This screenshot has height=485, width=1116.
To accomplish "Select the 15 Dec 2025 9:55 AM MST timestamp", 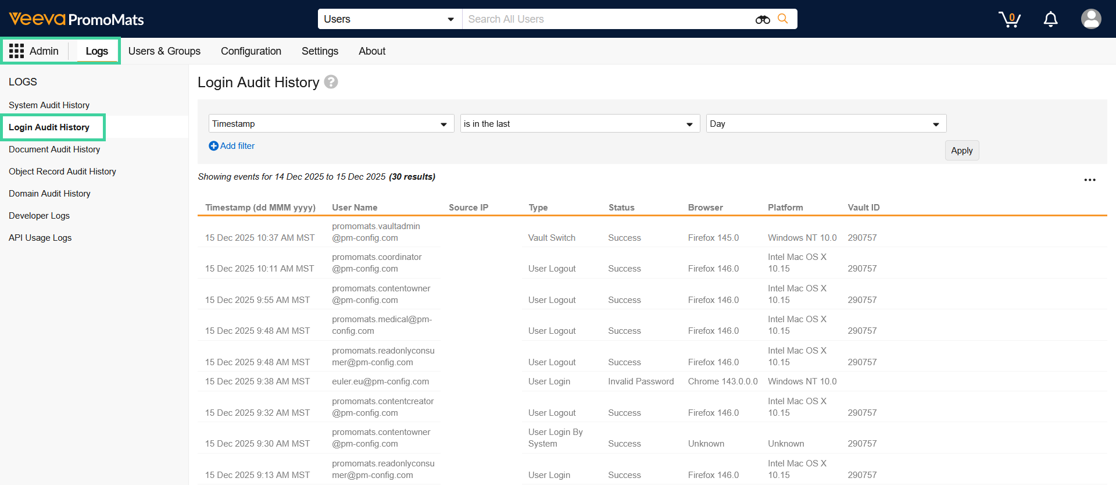I will pyautogui.click(x=257, y=300).
